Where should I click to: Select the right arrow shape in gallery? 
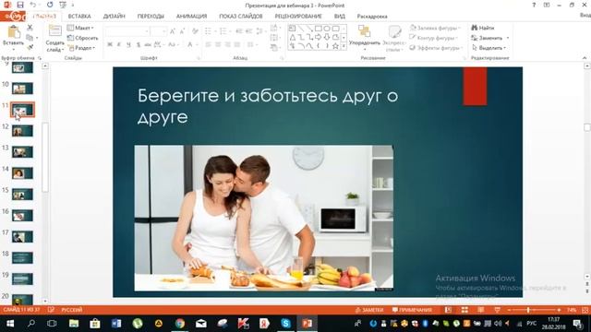click(318, 37)
